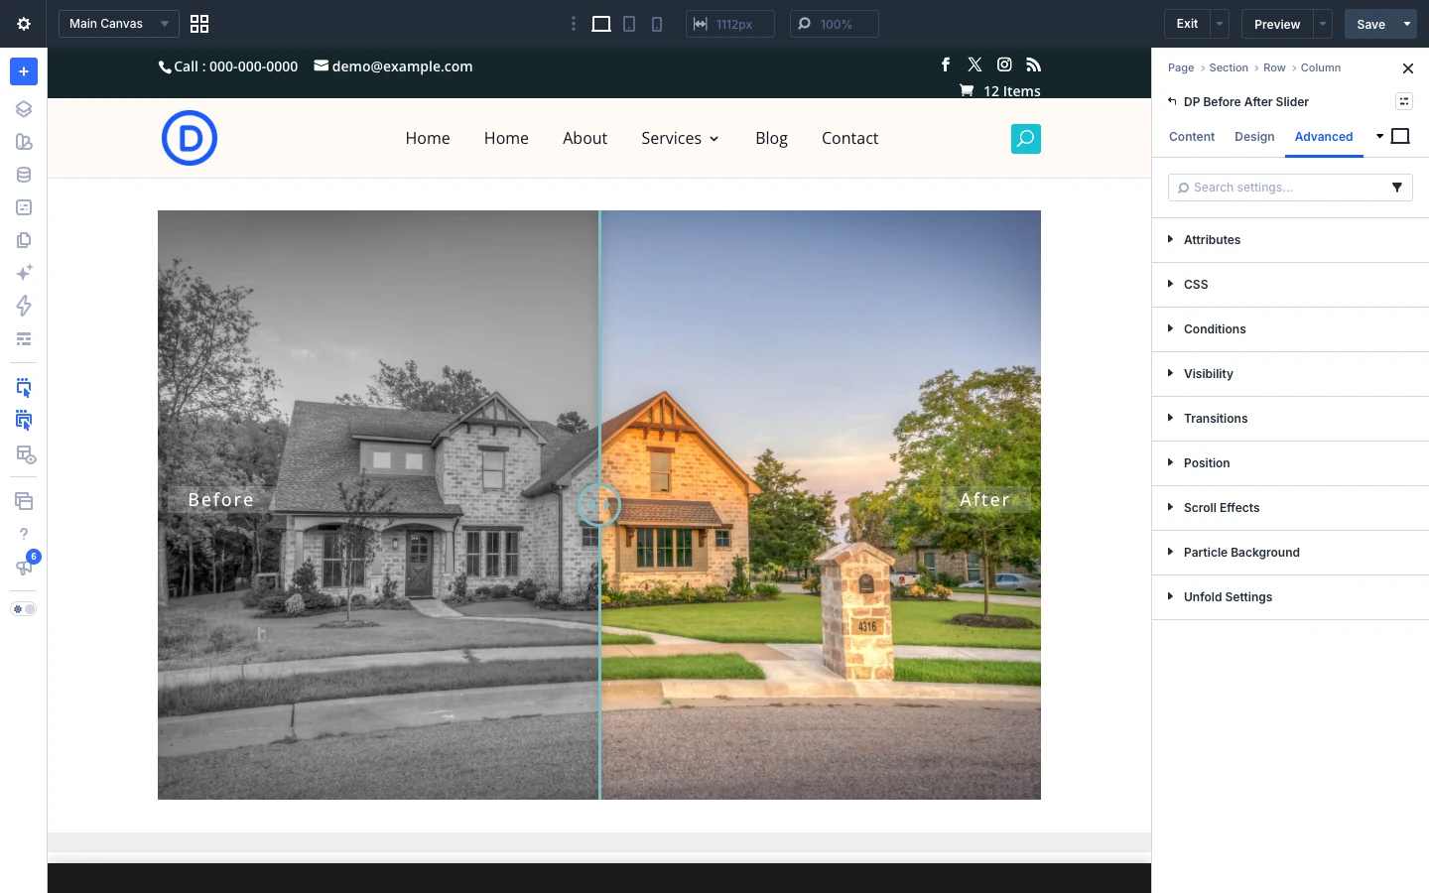Expand the Conditions settings group
Image resolution: width=1429 pixels, height=893 pixels.
click(x=1290, y=329)
